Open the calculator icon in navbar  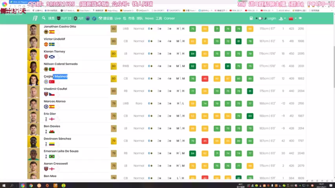point(251,18)
